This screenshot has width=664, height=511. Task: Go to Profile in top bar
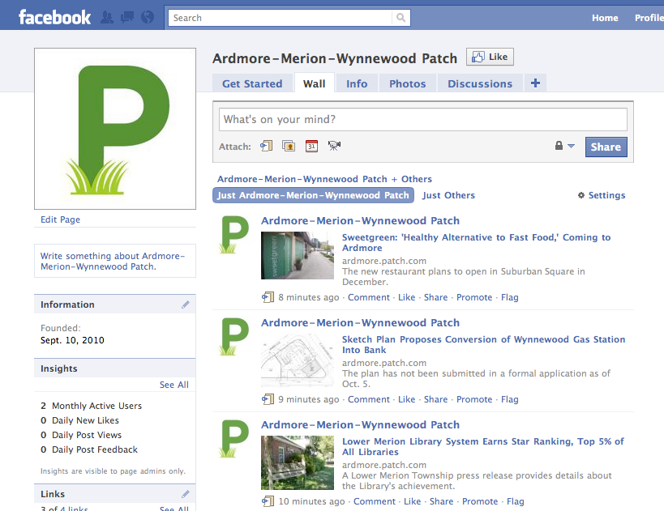pos(649,18)
